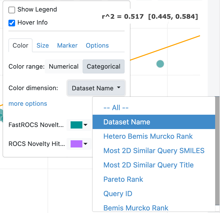Switch to the Size tab
Image resolution: width=220 pixels, height=213 pixels.
pyautogui.click(x=42, y=46)
